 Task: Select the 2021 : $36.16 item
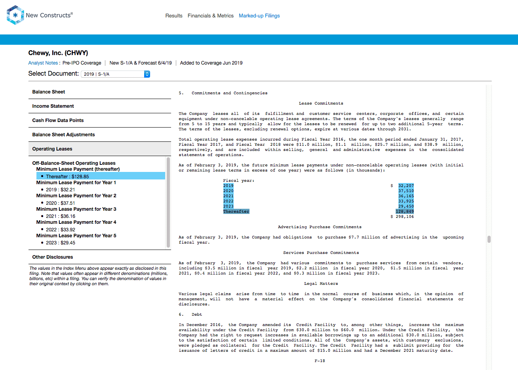[x=61, y=216]
